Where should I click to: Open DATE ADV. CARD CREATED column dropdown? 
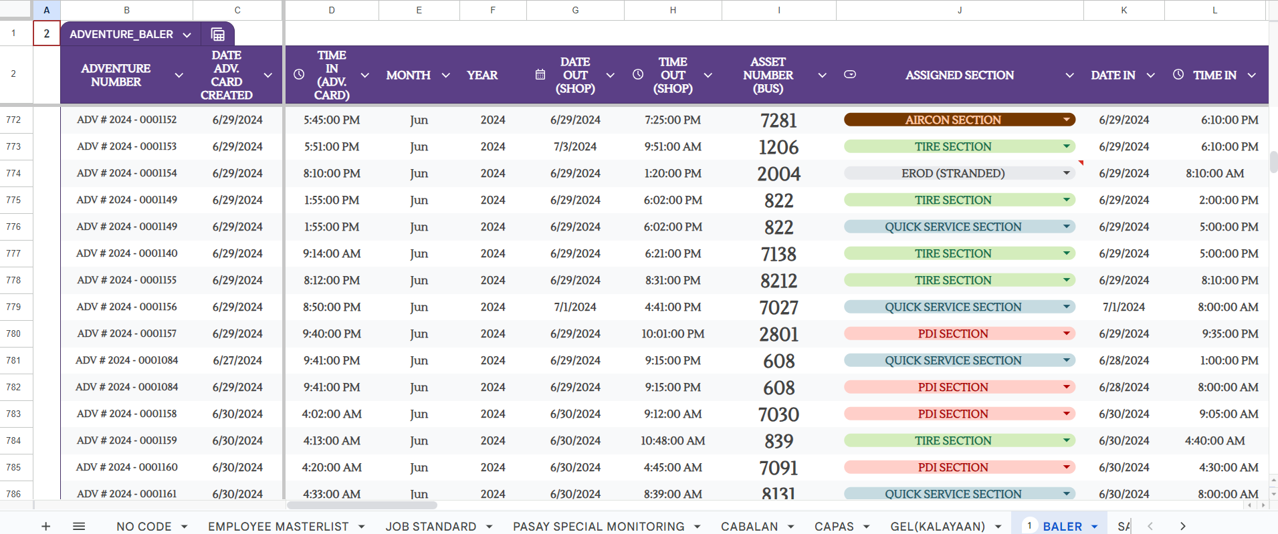(268, 76)
